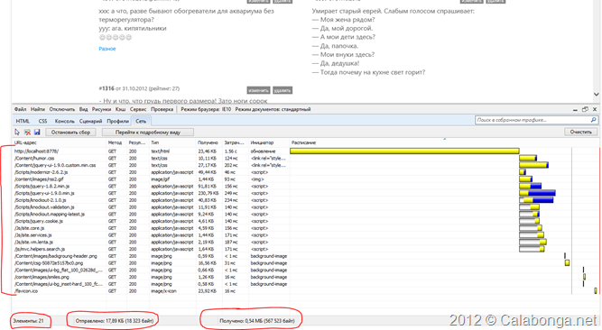The image size is (602, 330).
Task: Select the /Js/site.services.js request
Action: (x=32, y=234)
